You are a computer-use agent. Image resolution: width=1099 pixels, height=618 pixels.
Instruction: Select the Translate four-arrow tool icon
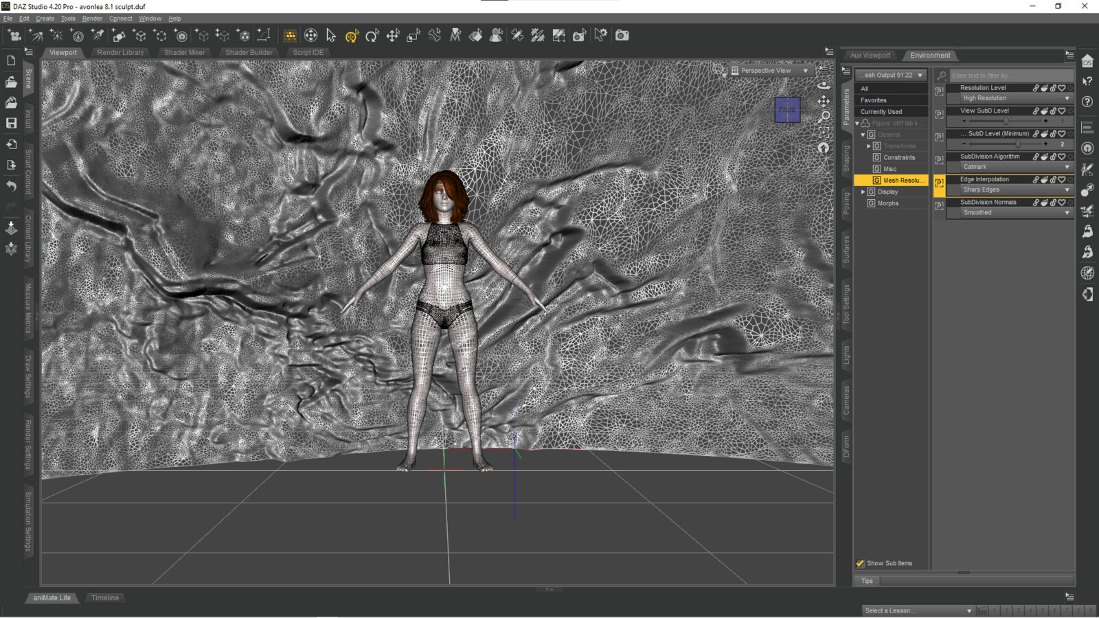click(x=393, y=35)
